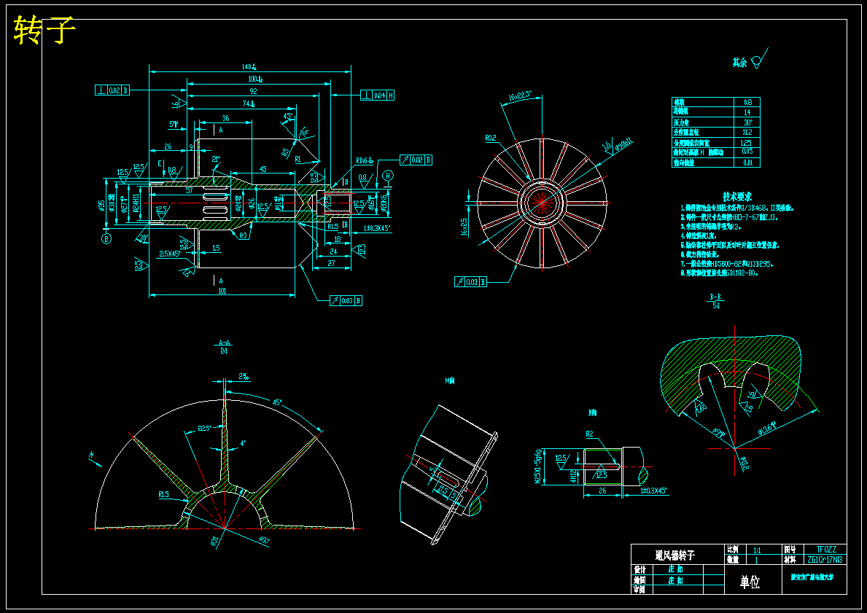The image size is (867, 613).
Task: Click the drawing number "TFQZZ"
Action: (x=827, y=550)
